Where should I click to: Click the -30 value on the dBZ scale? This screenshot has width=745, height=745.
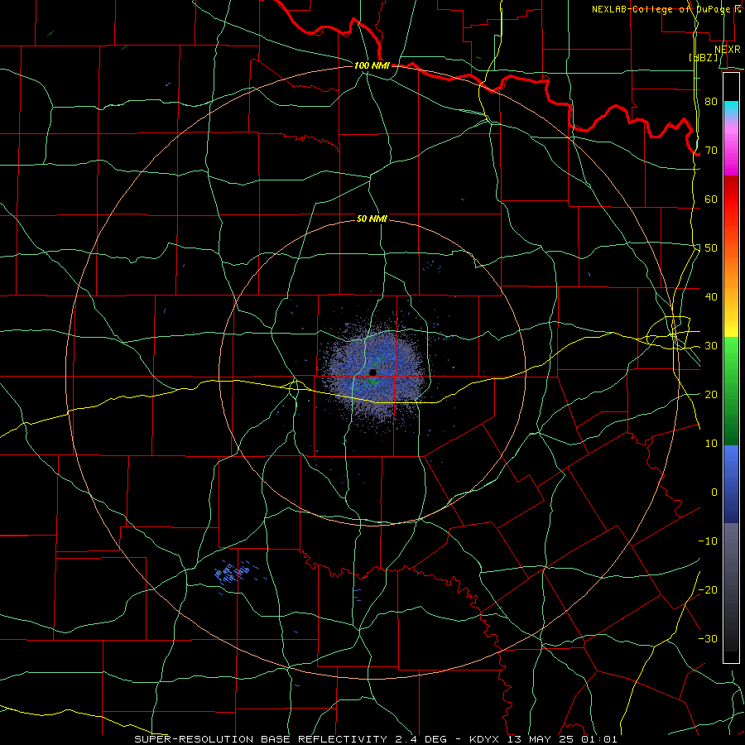pyautogui.click(x=708, y=638)
